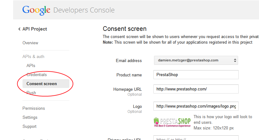This screenshot has width=259, height=140.
Task: Click the Privacy policy URL field
Action: pos(196,138)
